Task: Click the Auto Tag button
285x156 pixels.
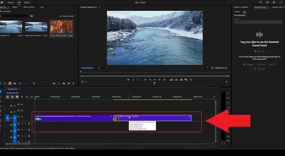Action: pos(260,51)
